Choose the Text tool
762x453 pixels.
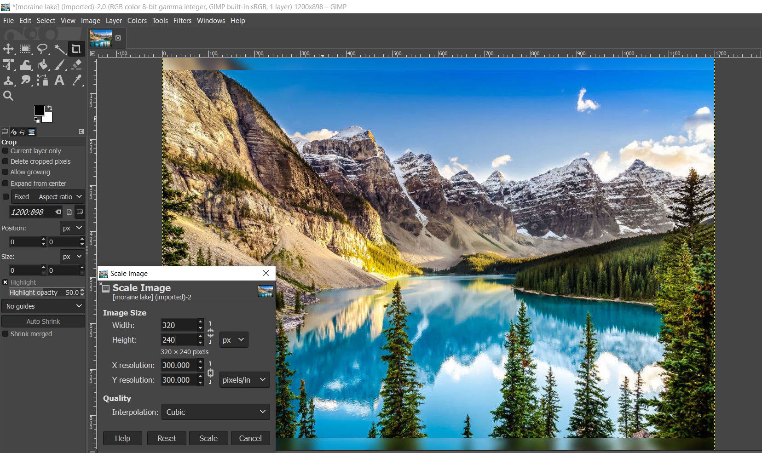[59, 80]
